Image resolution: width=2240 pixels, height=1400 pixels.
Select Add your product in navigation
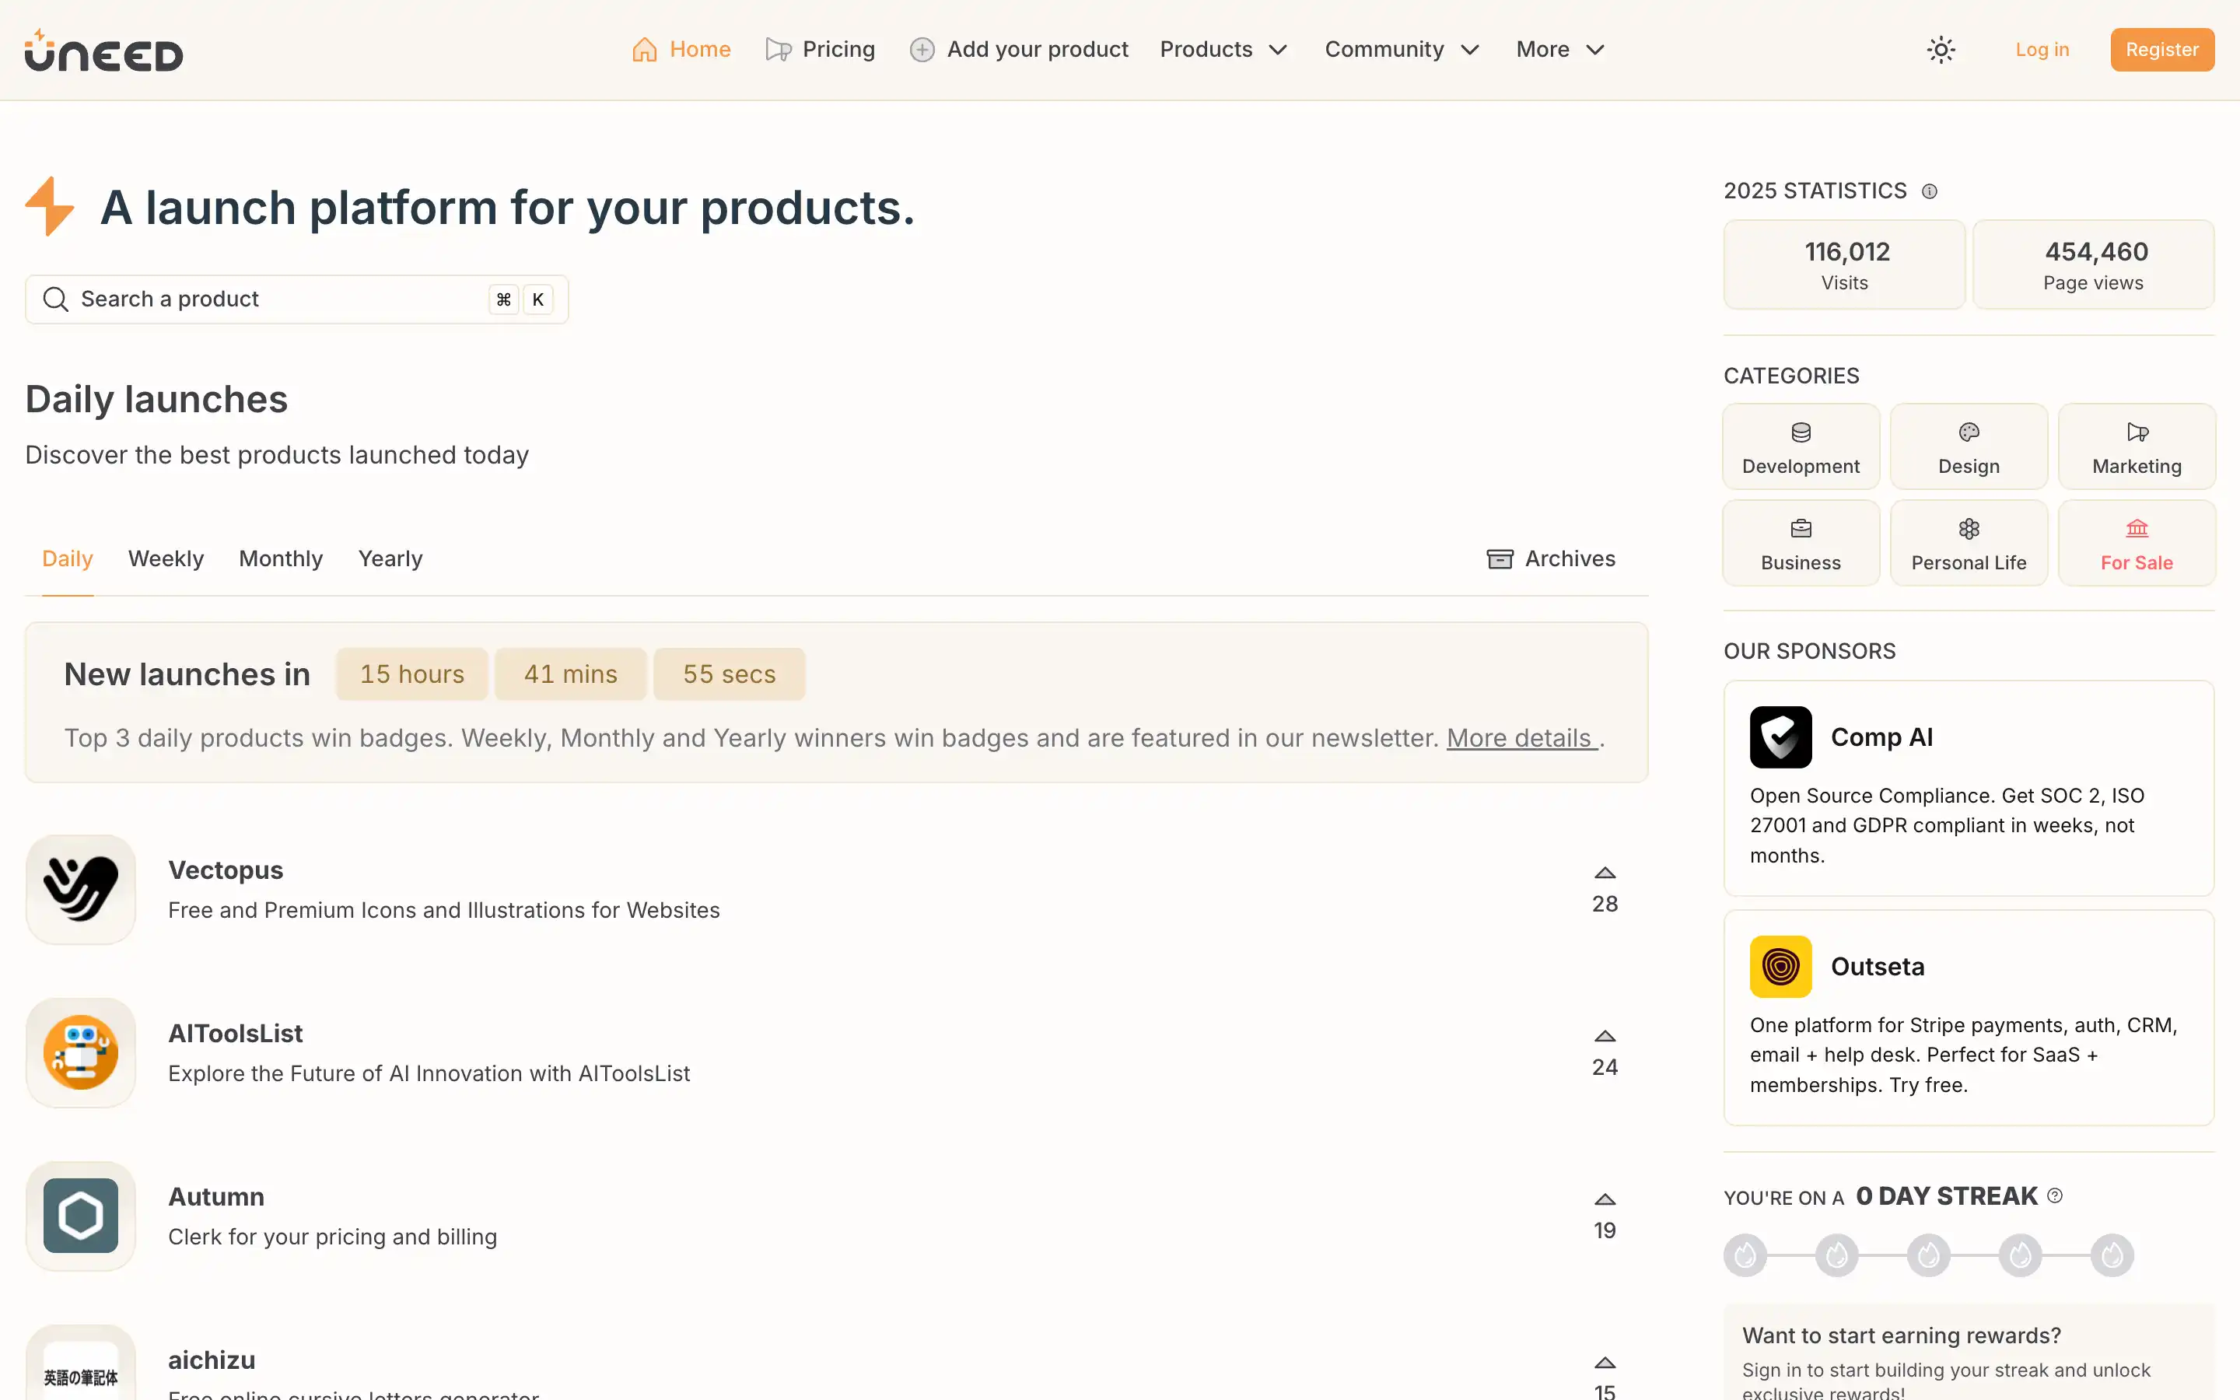(x=1018, y=50)
